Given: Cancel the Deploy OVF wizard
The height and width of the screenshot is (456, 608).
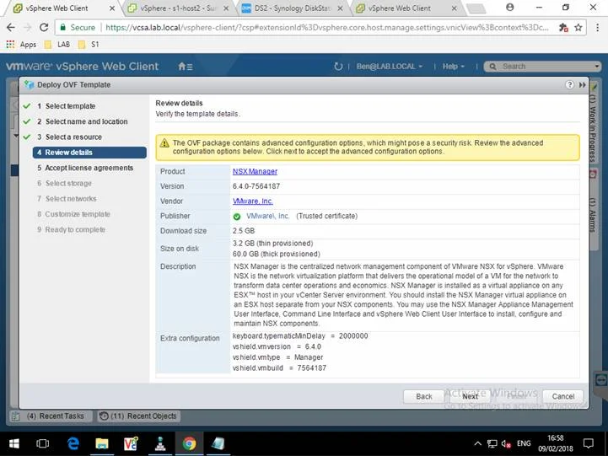Looking at the screenshot, I should pos(562,396).
